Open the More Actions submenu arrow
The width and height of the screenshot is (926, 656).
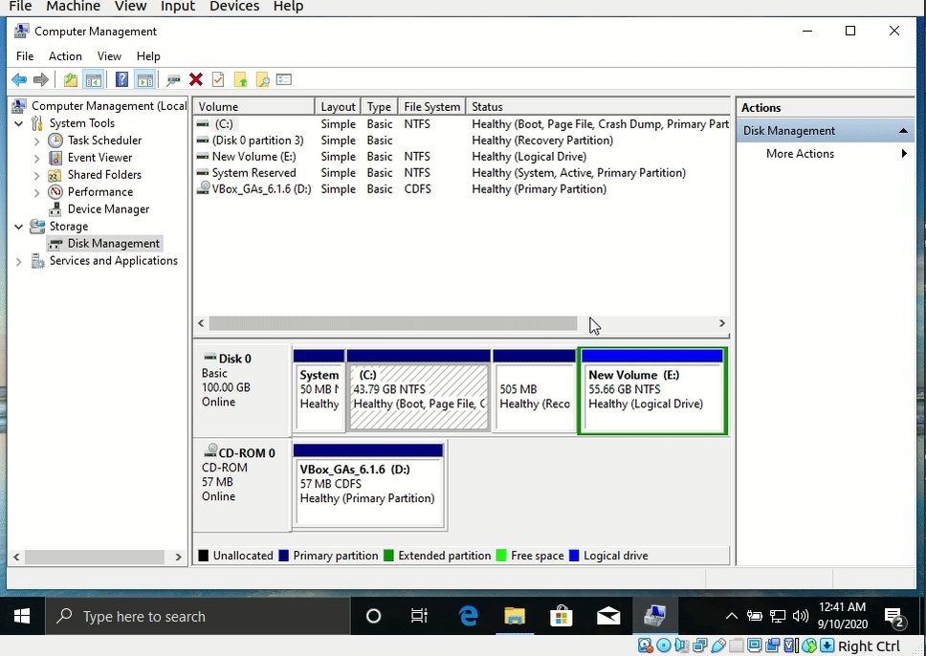904,154
